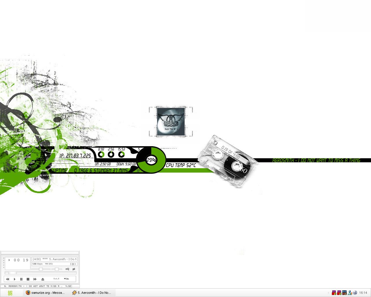Screen dimensions: 371x297
Task: Switch to samurize.org Firefox taskbar window
Action: pos(45,293)
